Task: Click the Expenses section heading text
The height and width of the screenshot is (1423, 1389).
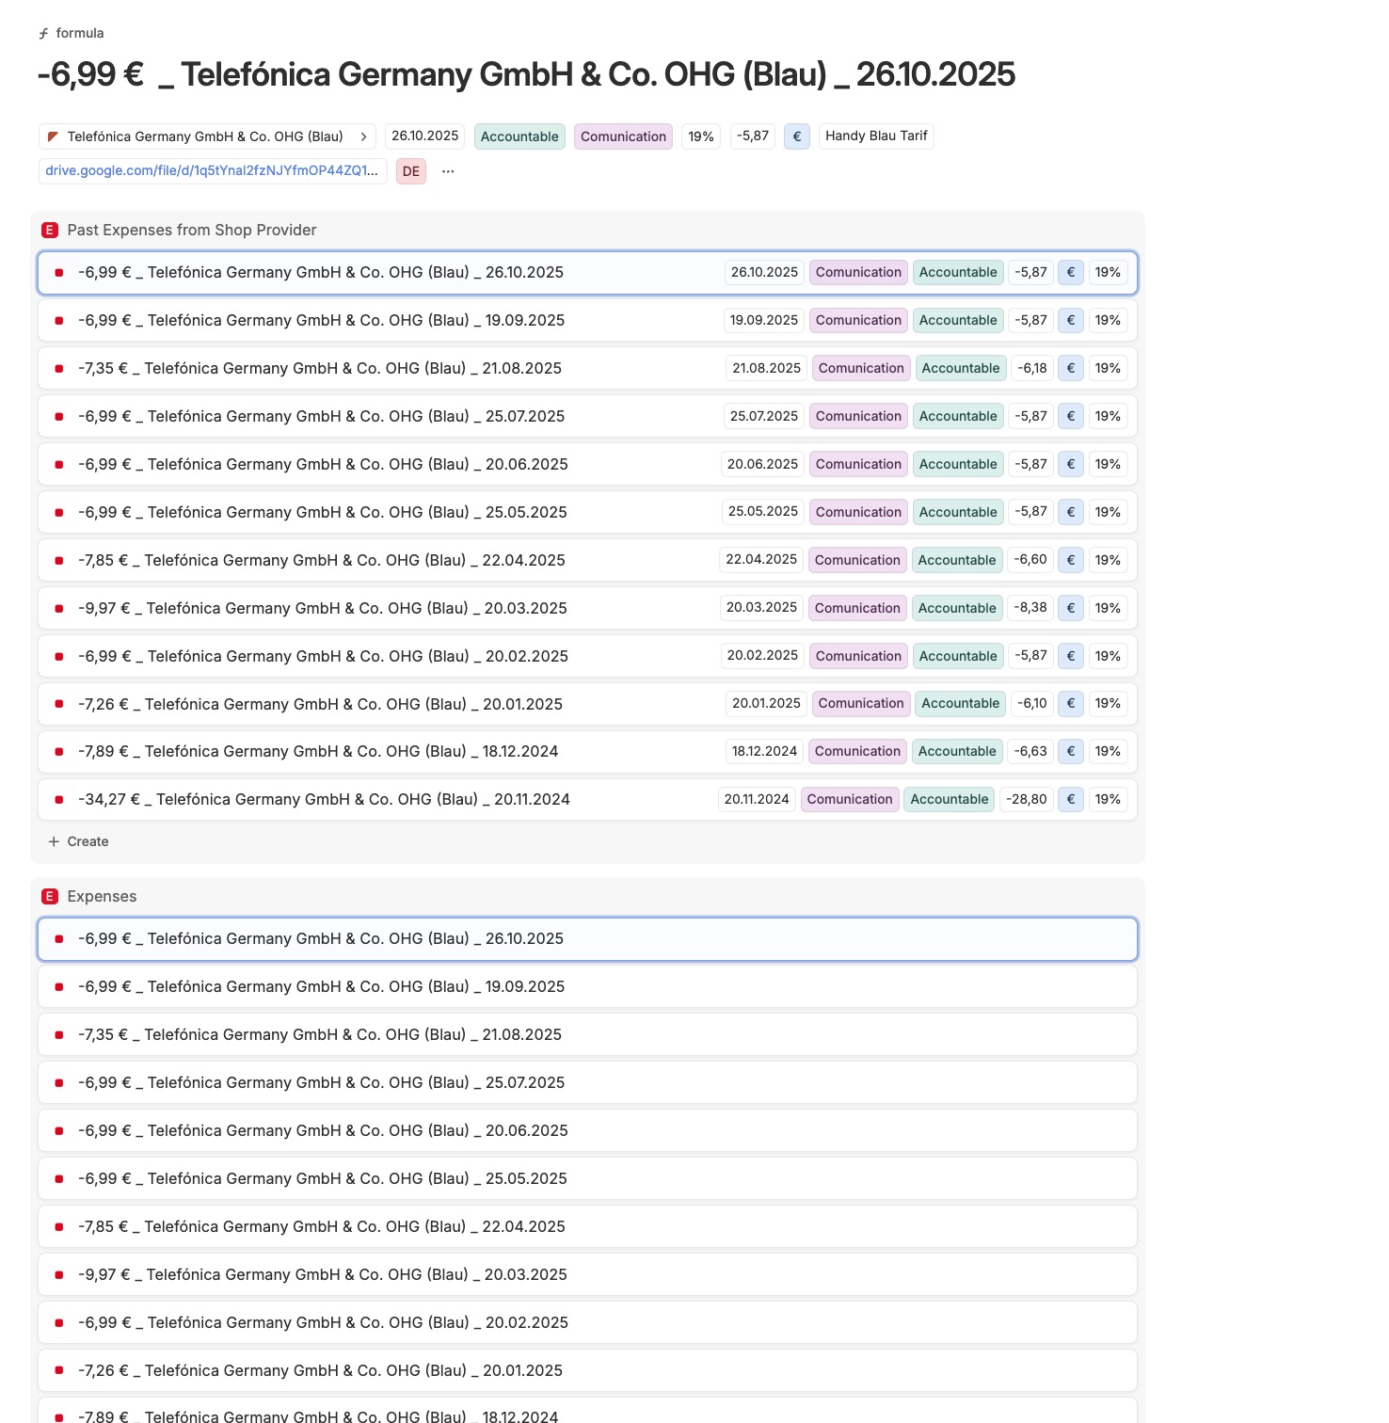Action: pyautogui.click(x=102, y=897)
